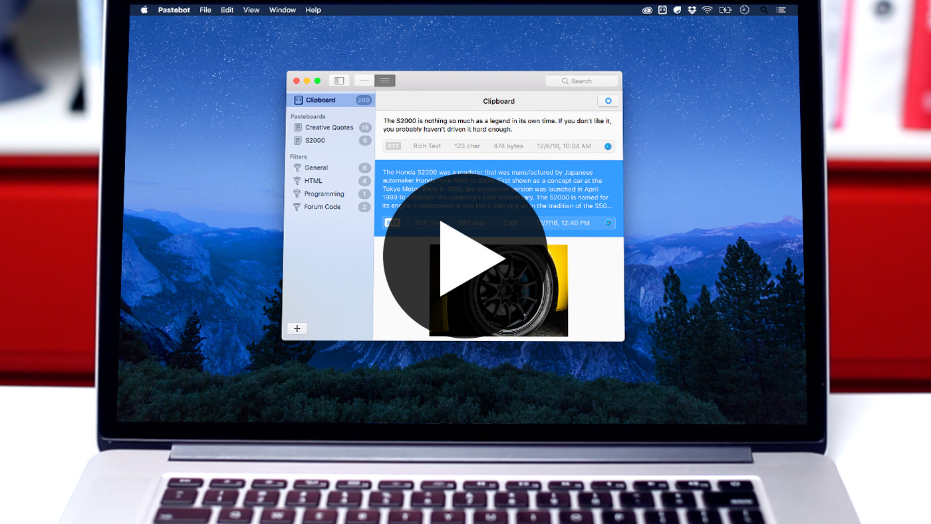Open the Apple menu
Viewport: 931px width, 524px height.
[x=144, y=10]
